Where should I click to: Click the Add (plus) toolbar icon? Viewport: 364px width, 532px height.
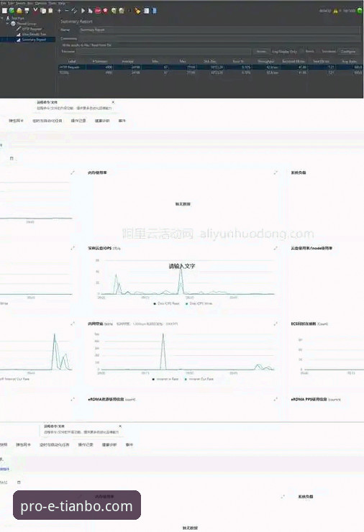coord(59,11)
